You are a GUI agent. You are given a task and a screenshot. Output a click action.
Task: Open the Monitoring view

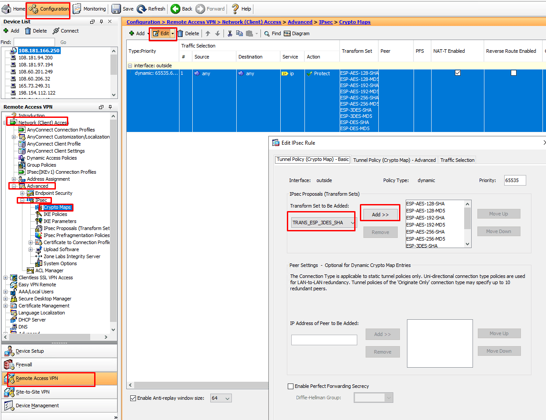[x=89, y=8]
